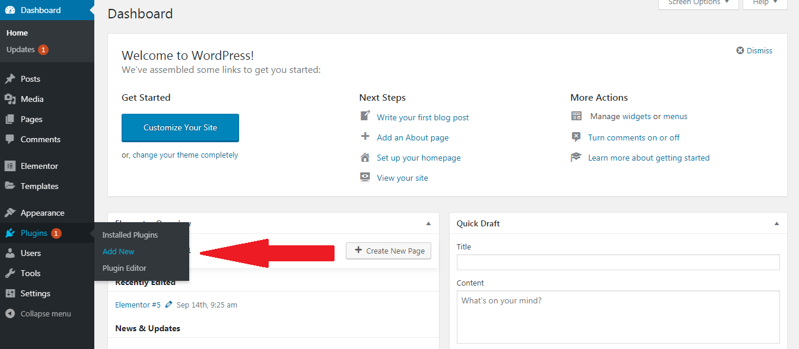Image resolution: width=799 pixels, height=349 pixels.
Task: Click the Templates folder icon
Action: pos(10,186)
